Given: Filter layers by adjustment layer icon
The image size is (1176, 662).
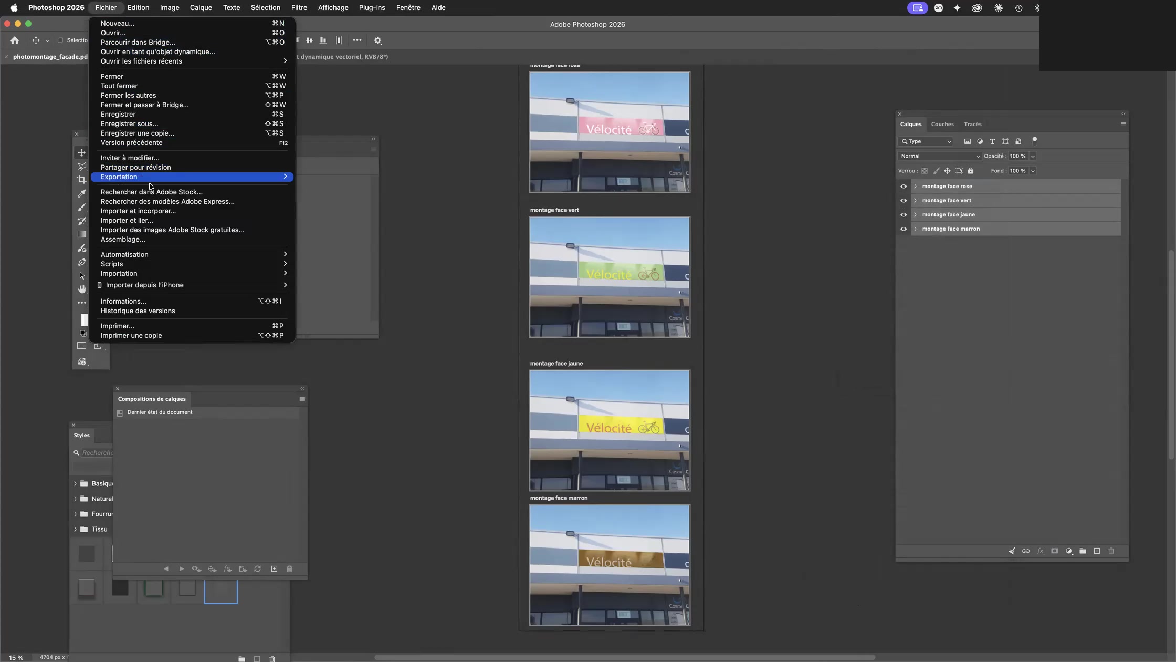Looking at the screenshot, I should click(980, 141).
